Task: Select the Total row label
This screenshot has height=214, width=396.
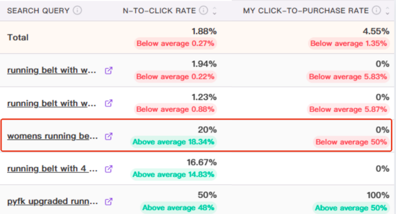Action: pos(18,38)
